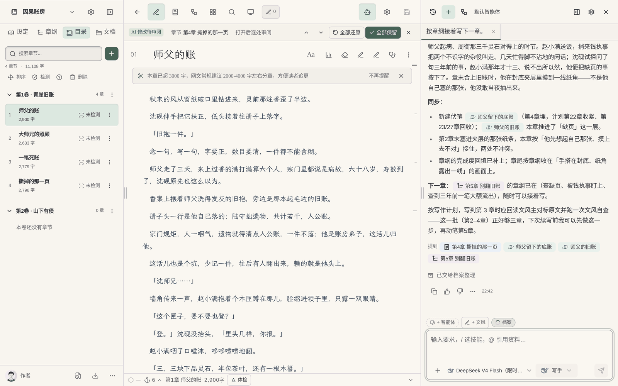
Task: Toggle the 未检测 status for 一笔死账
Action: [x=89, y=162]
